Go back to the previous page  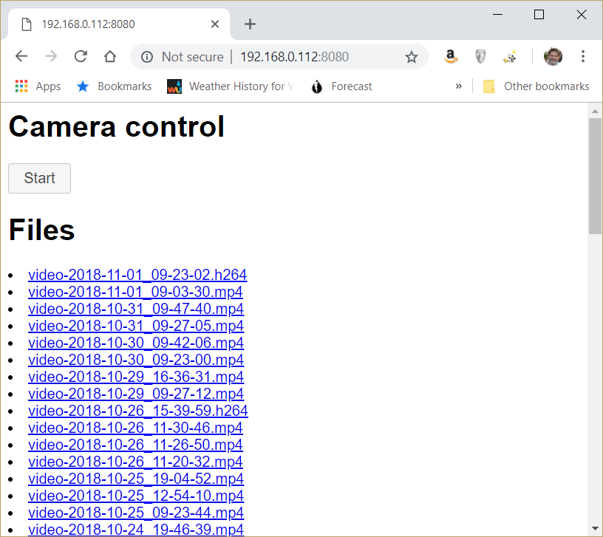pos(21,56)
